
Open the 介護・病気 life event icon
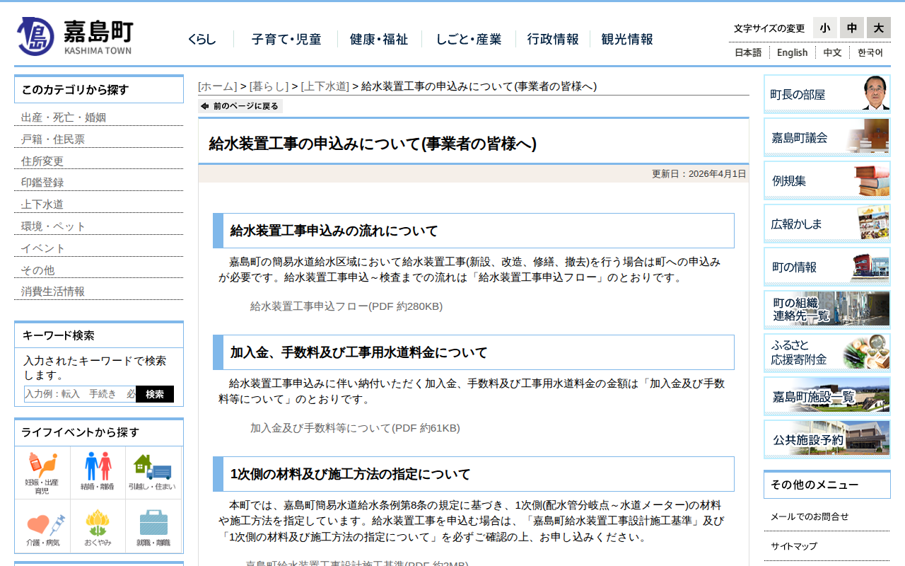(42, 527)
